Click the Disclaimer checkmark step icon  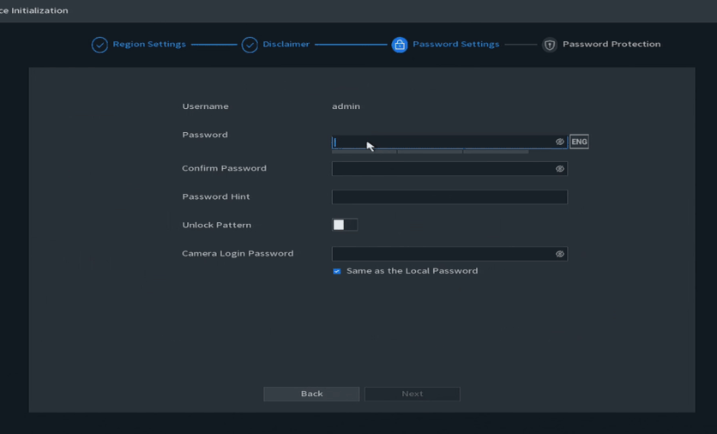coord(250,45)
